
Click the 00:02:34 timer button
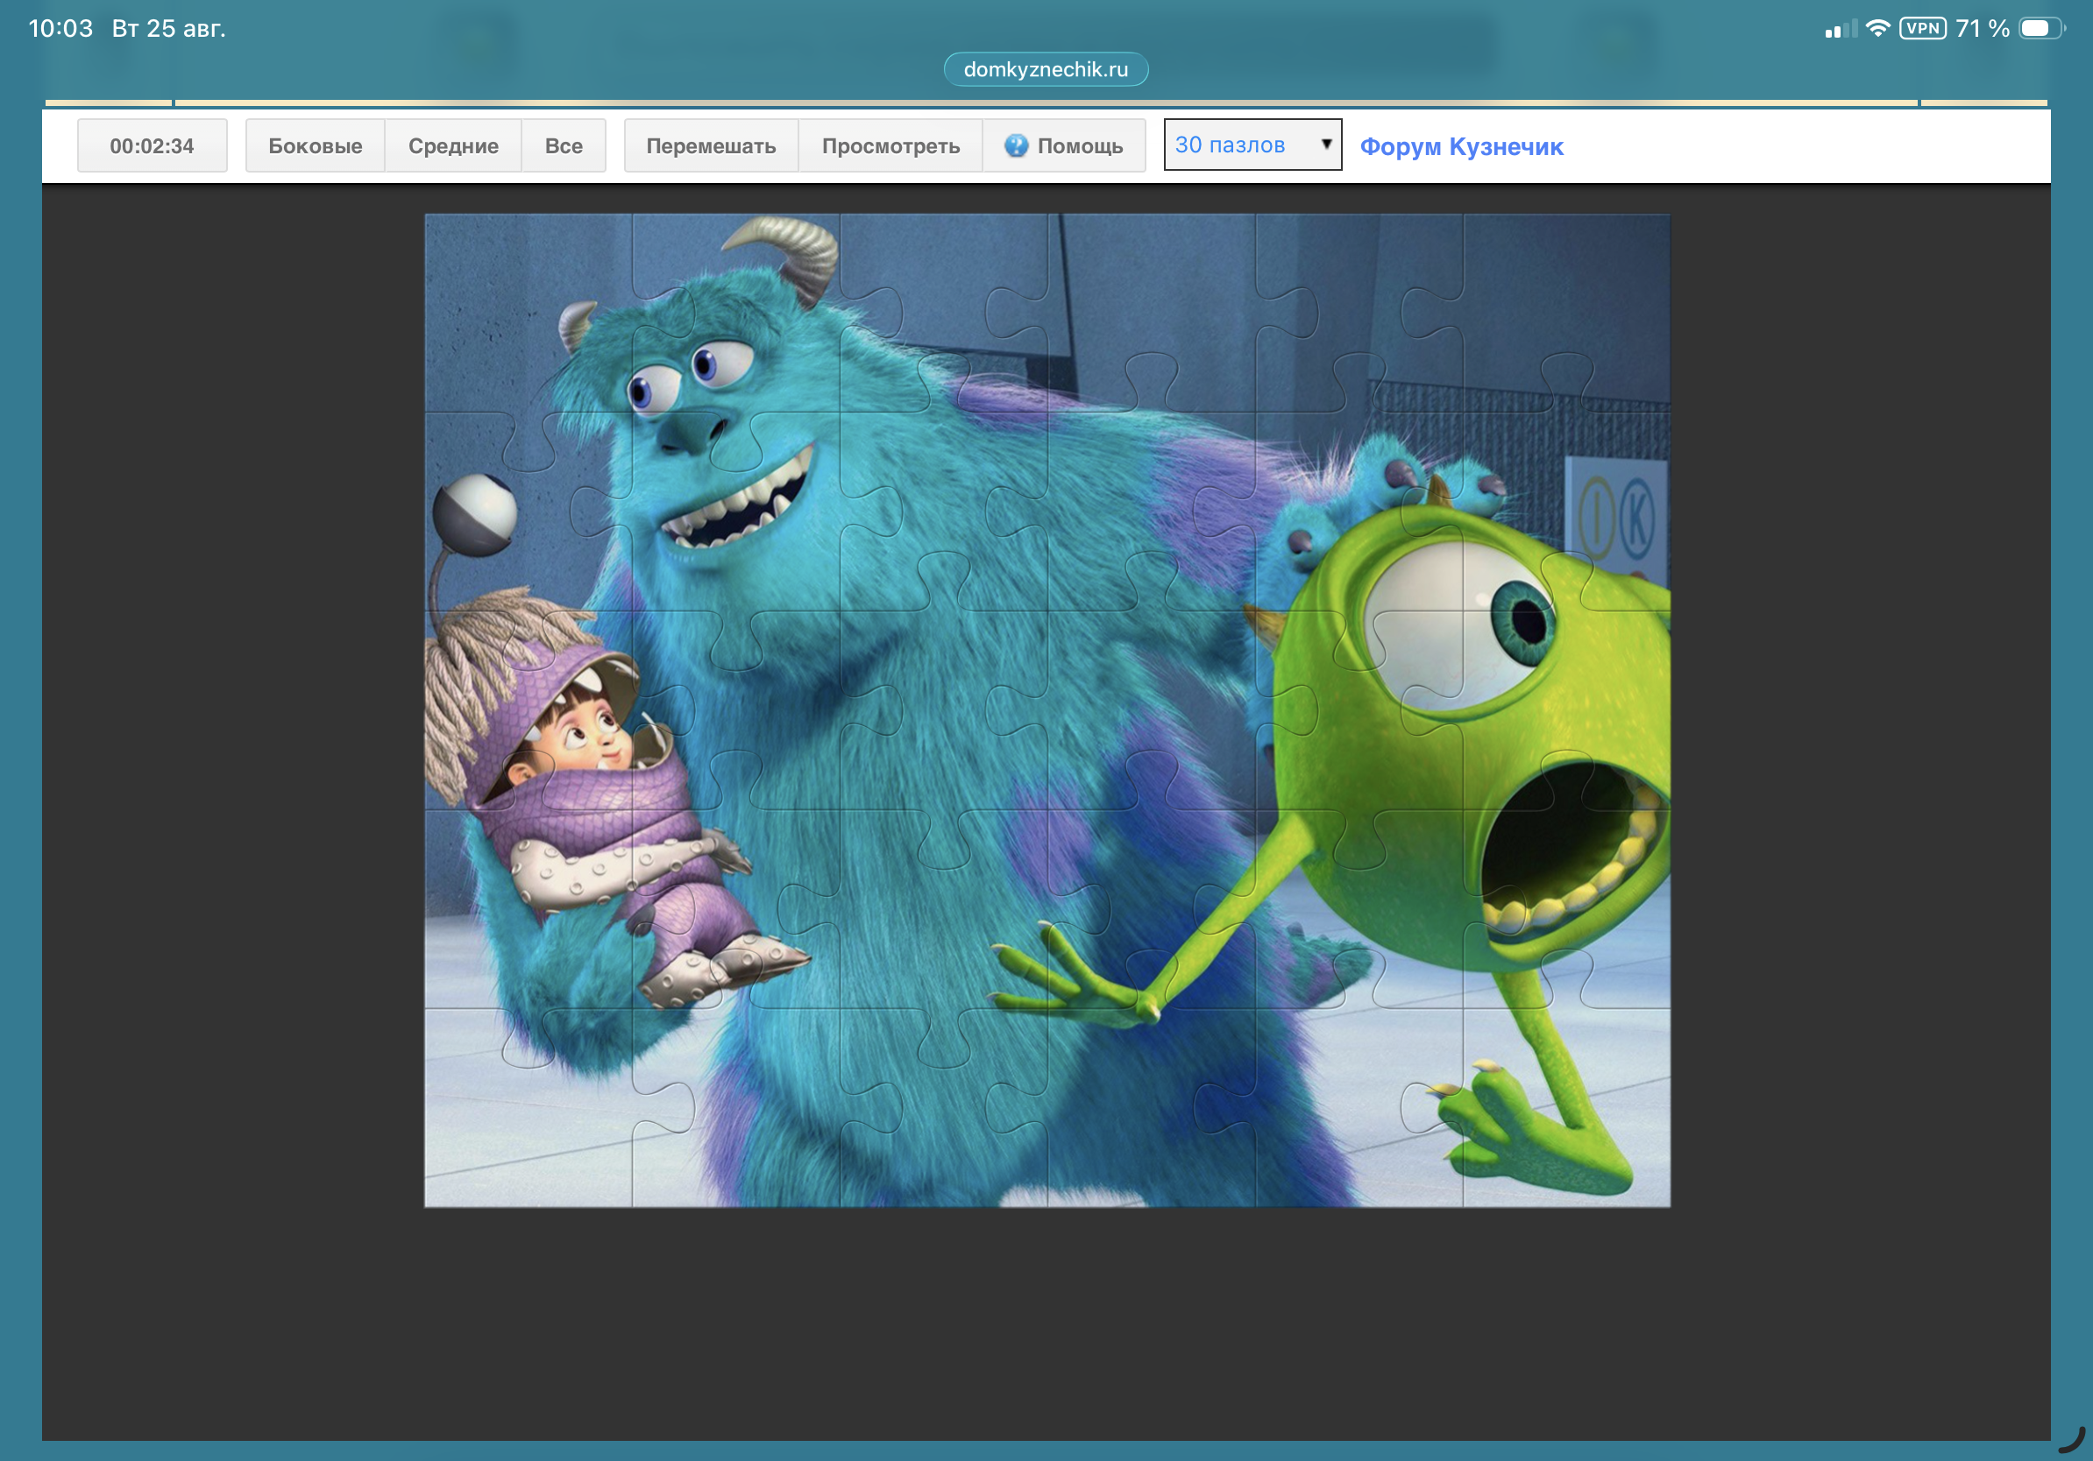coord(153,145)
